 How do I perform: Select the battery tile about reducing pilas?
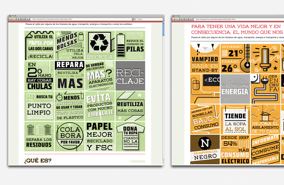point(130,45)
